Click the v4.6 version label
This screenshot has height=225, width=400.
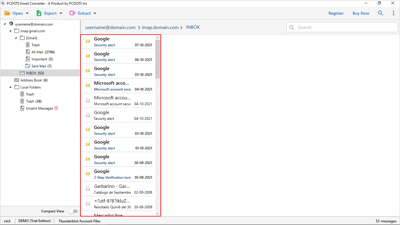tap(7, 221)
